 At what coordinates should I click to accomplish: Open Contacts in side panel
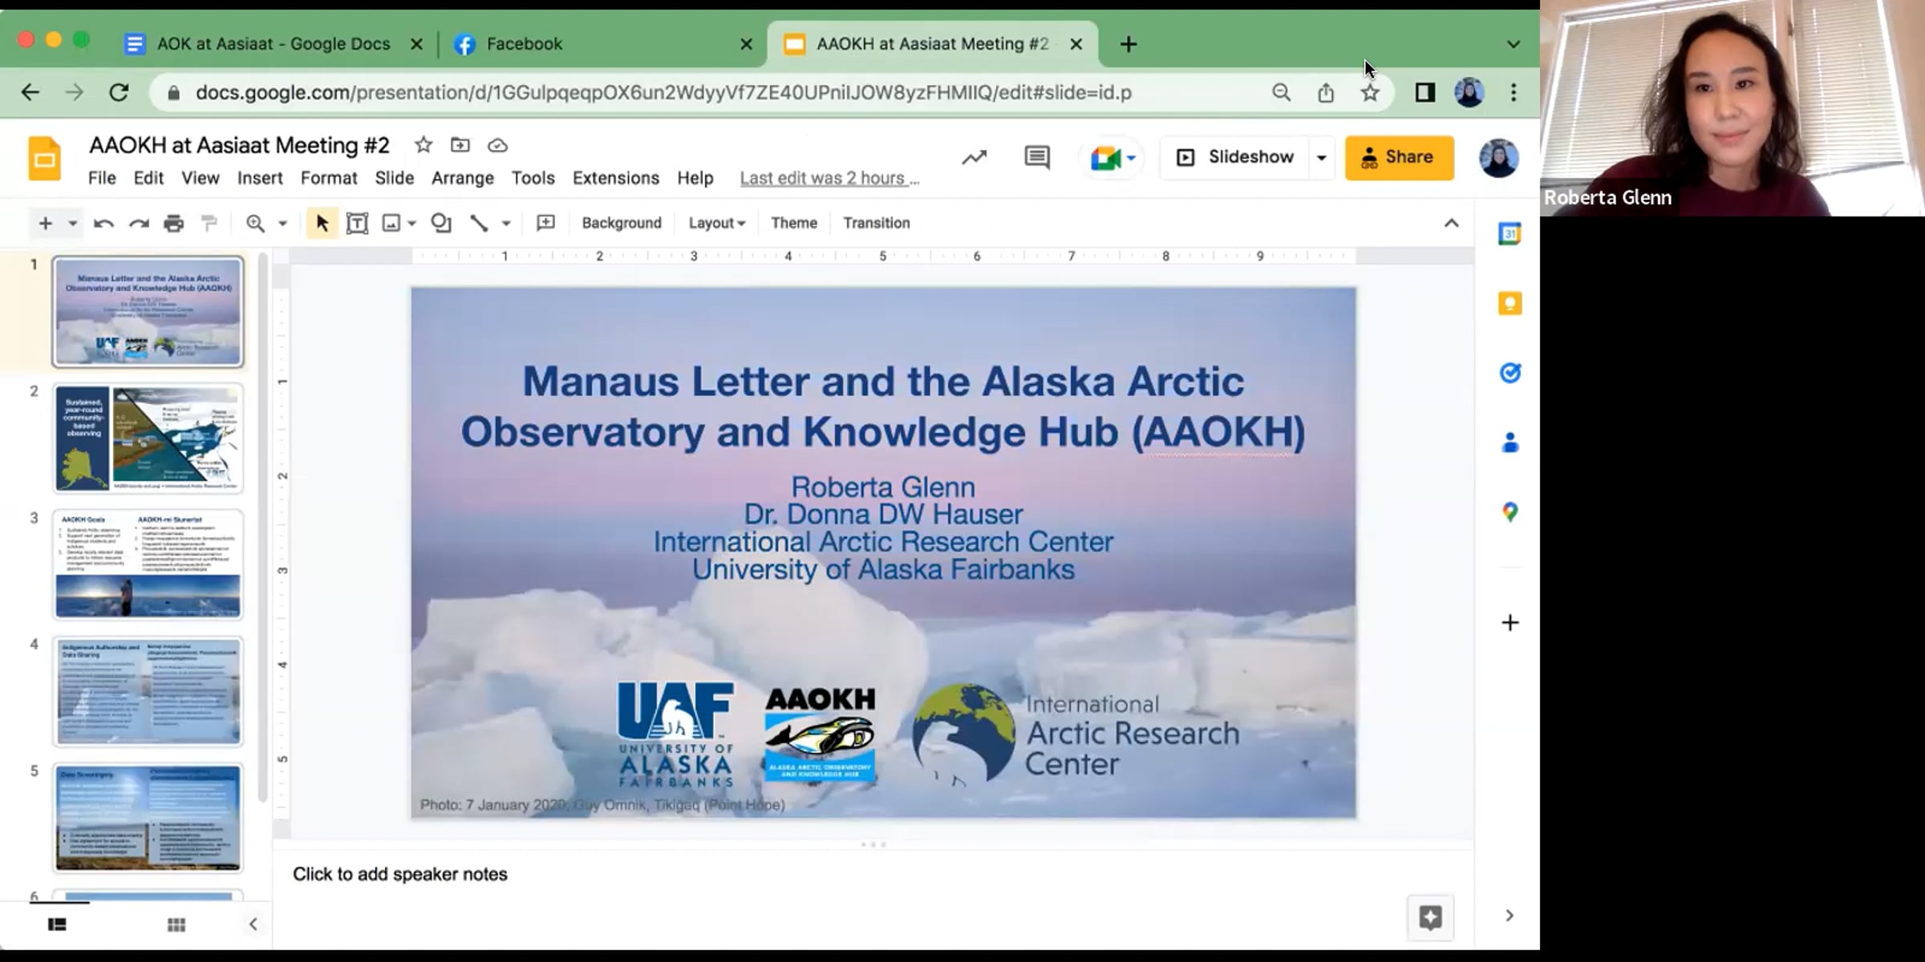pos(1510,443)
